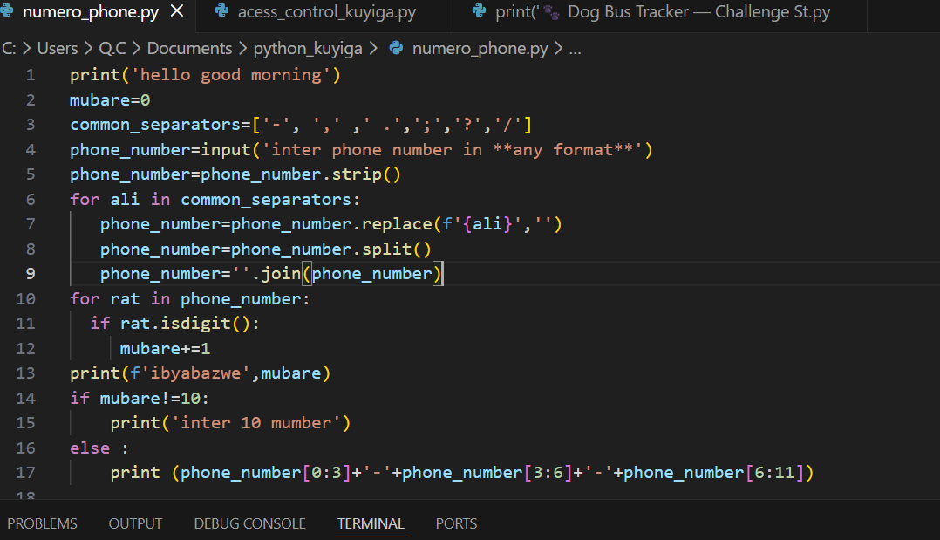The image size is (940, 540).
Task: Click 'for ali in common_separators:' line
Action: (x=215, y=200)
